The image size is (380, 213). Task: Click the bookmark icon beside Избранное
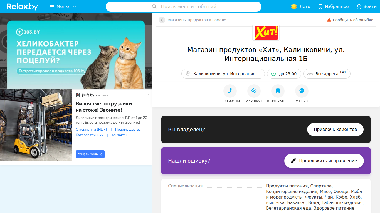320,7
